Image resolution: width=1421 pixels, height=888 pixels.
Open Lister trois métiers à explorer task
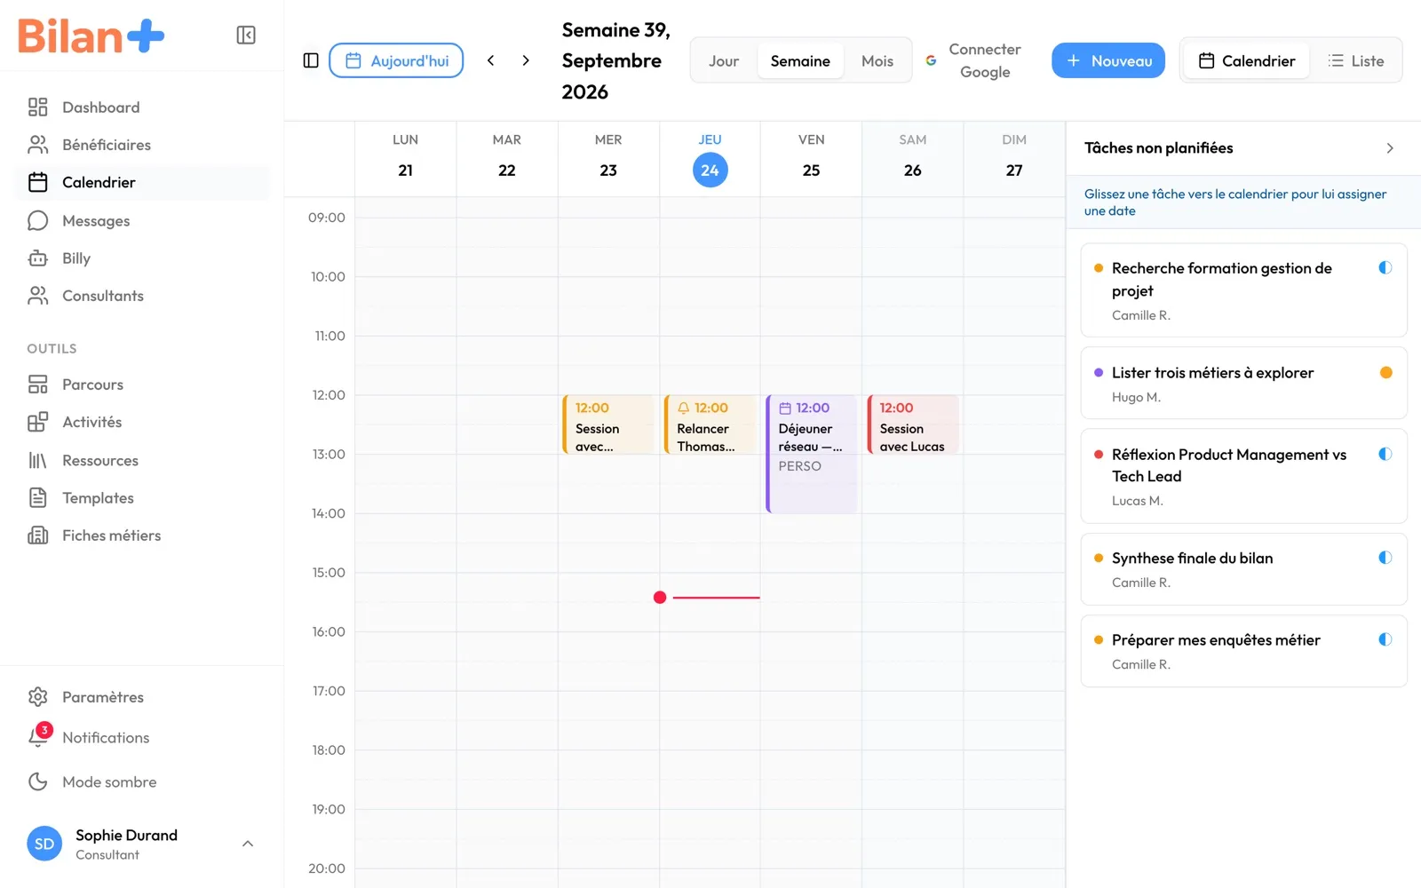point(1243,383)
